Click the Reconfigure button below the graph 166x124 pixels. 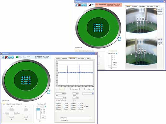(x=75, y=89)
